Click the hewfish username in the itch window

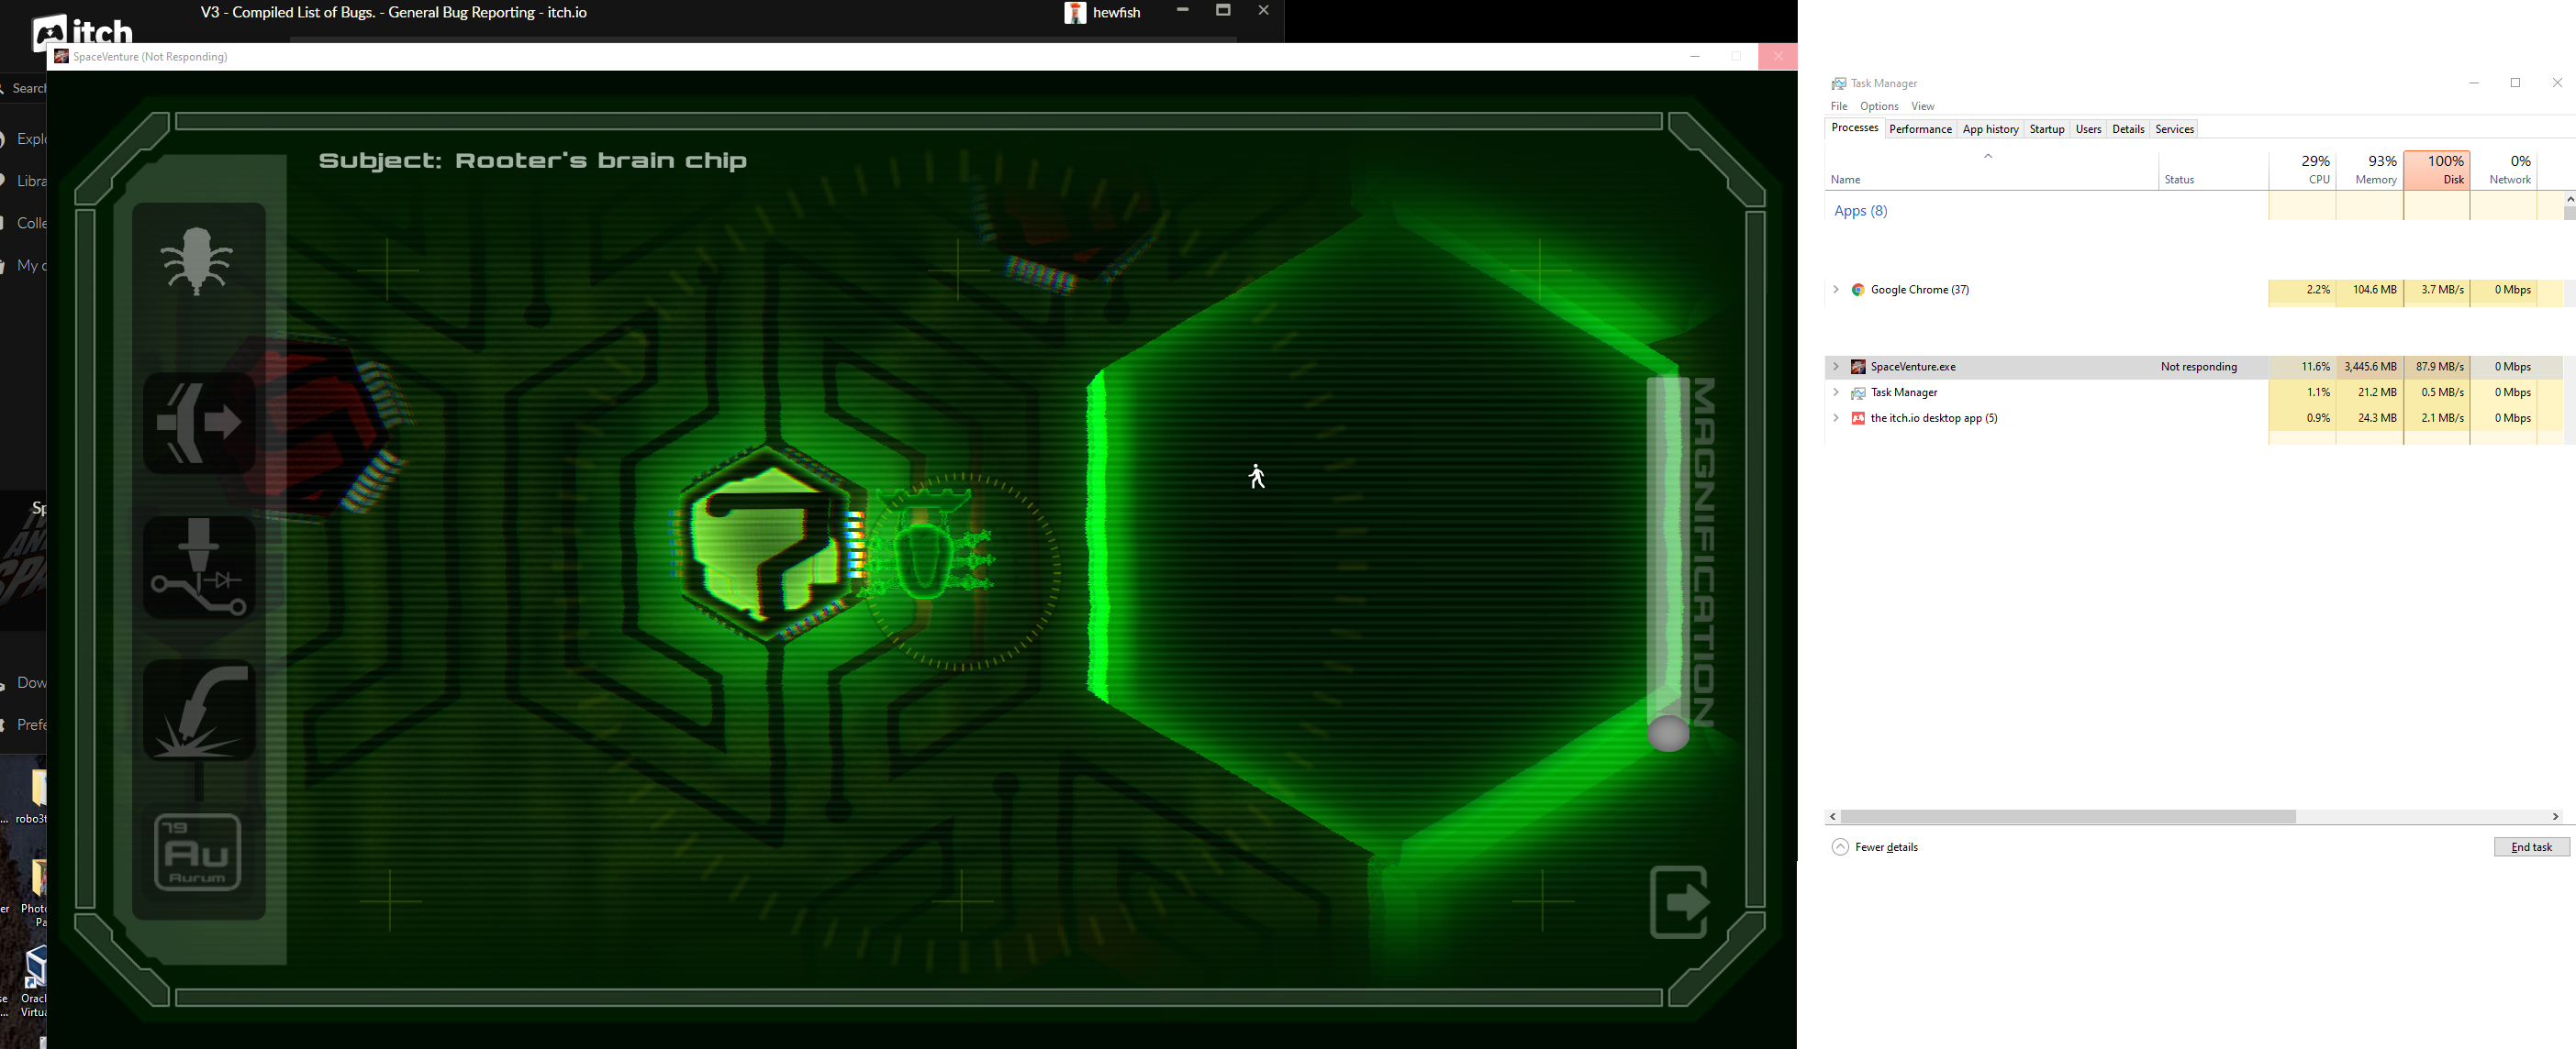(1116, 13)
